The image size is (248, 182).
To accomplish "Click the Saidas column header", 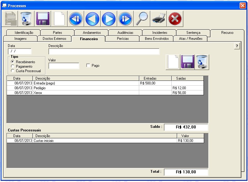I will click(188, 78).
